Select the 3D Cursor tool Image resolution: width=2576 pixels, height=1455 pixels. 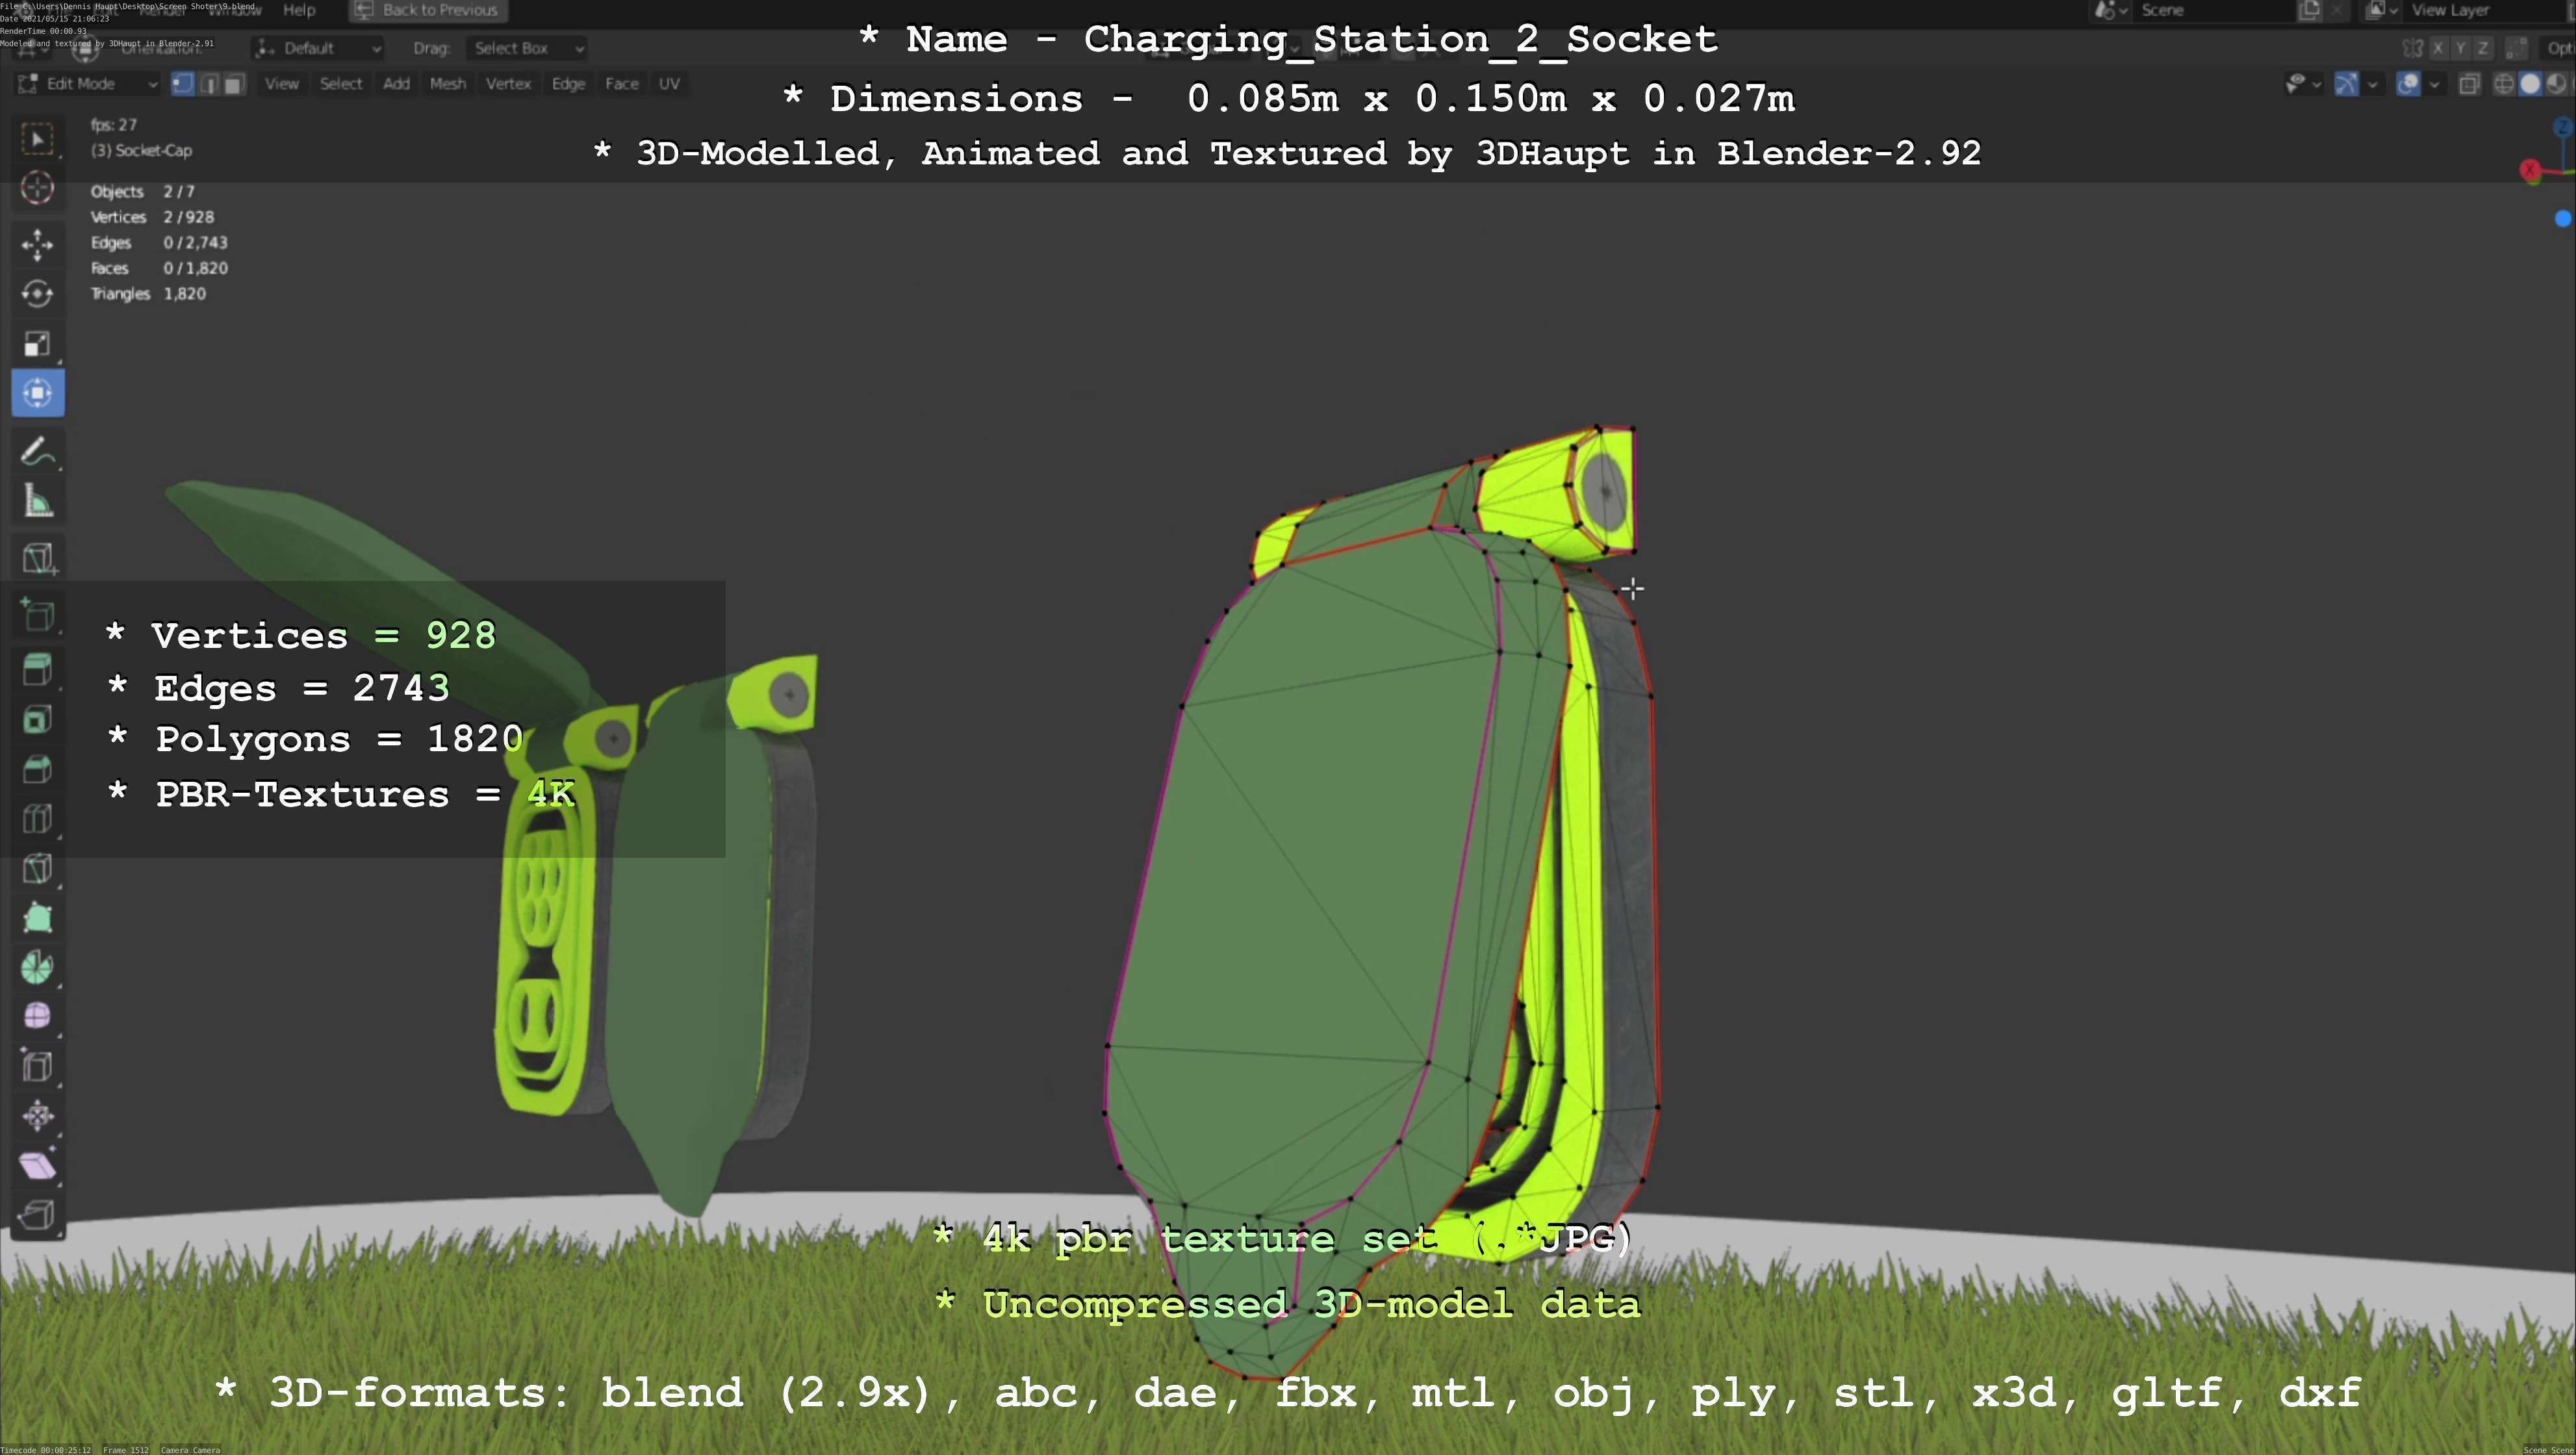coord(37,188)
